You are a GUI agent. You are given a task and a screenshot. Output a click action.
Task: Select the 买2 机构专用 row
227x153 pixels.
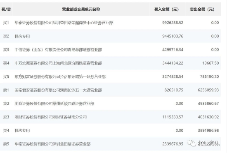pos(110,36)
